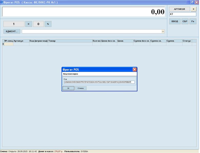
Task: Confirm the excise code with OK
Action: [x=68, y=88]
